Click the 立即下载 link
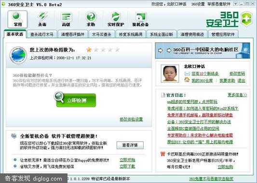Viewport: 257px width, 183px height. pyautogui.click(x=127, y=166)
